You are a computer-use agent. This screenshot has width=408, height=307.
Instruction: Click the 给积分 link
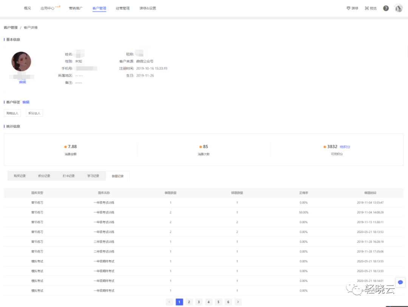click(345, 147)
